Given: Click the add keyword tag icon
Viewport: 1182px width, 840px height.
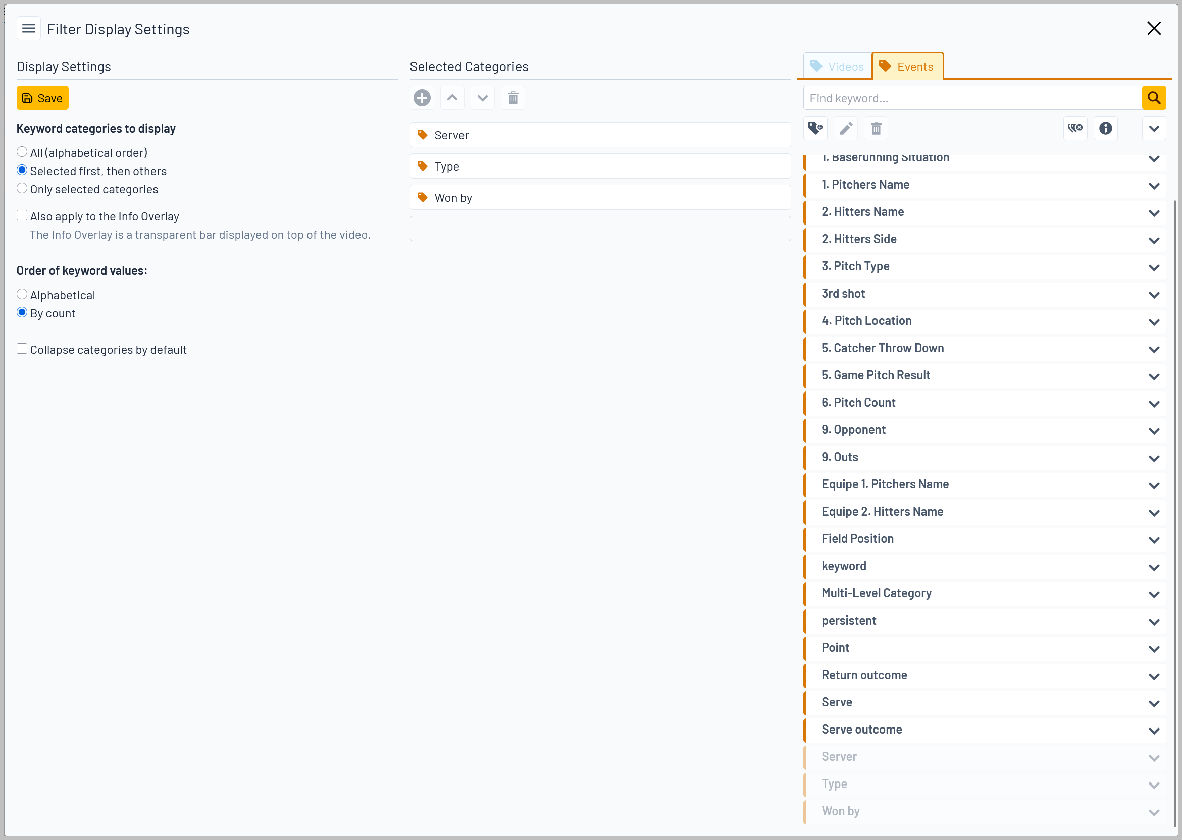Looking at the screenshot, I should click(x=815, y=128).
